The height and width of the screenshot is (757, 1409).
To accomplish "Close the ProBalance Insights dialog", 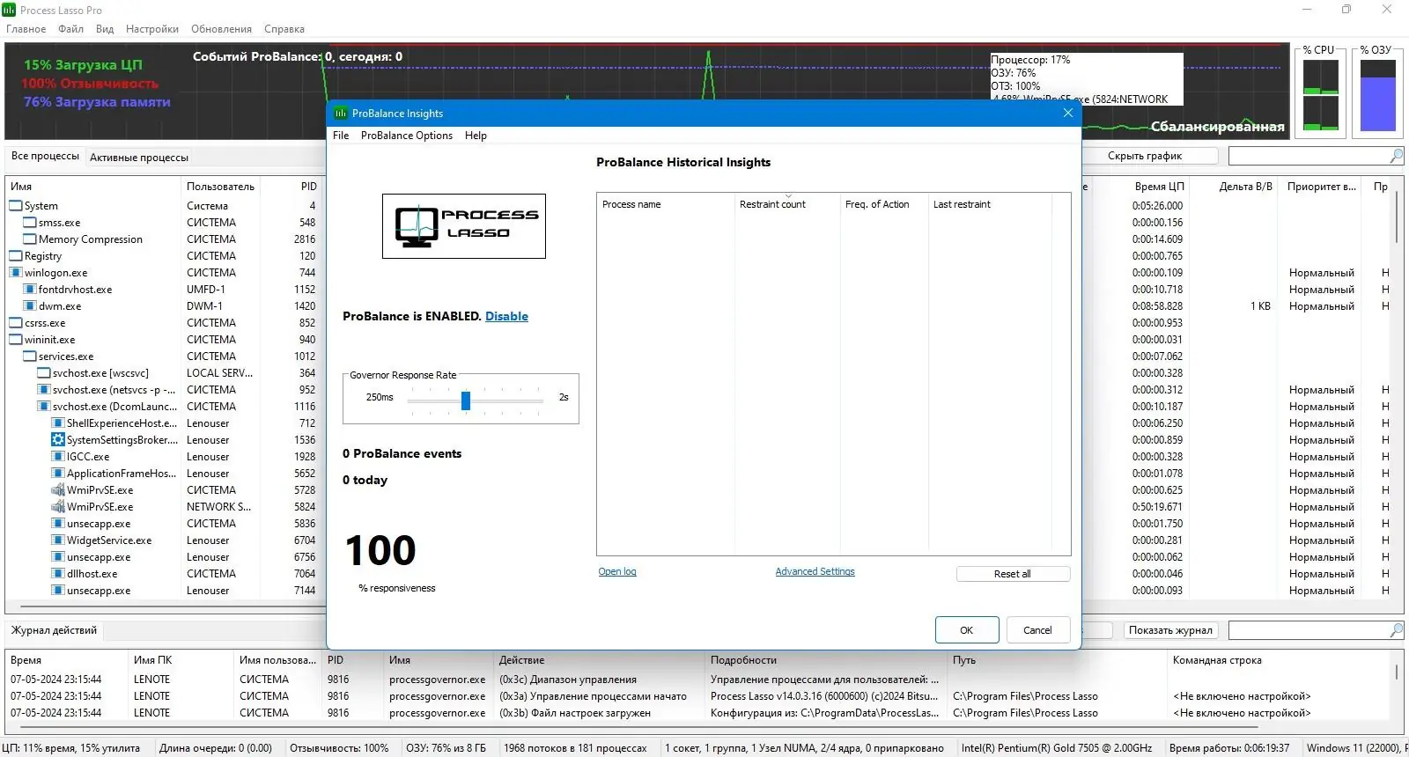I will 1067,113.
